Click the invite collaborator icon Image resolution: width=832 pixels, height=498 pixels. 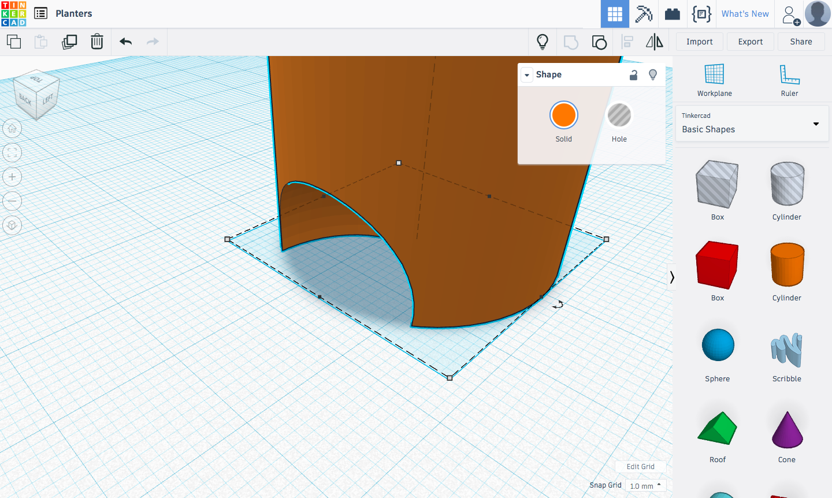click(790, 15)
